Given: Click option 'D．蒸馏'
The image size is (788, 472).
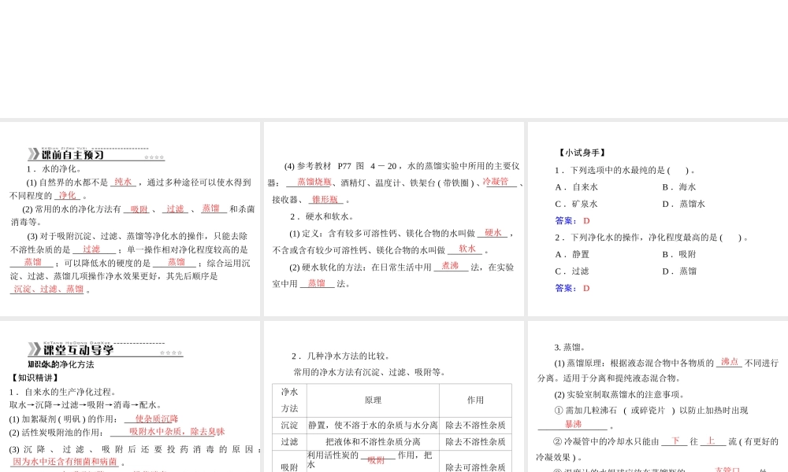Looking at the screenshot, I should (x=679, y=271).
